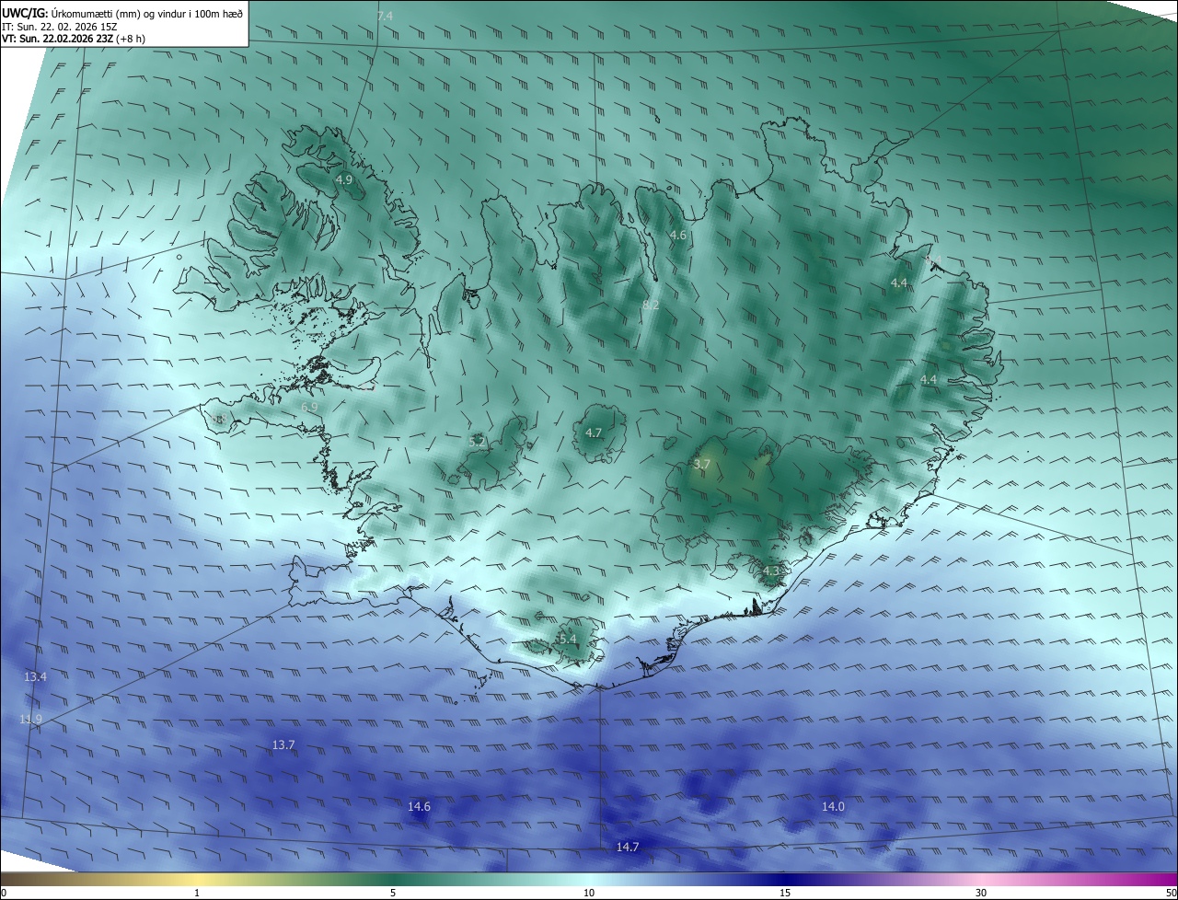Click the 7.4 value on the map
Image resolution: width=1178 pixels, height=900 pixels.
click(385, 17)
